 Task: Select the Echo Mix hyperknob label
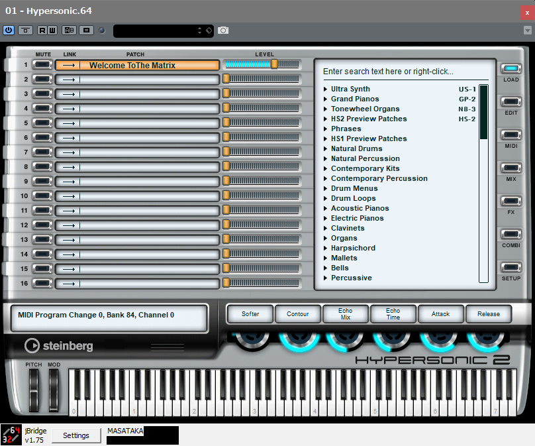click(x=345, y=314)
